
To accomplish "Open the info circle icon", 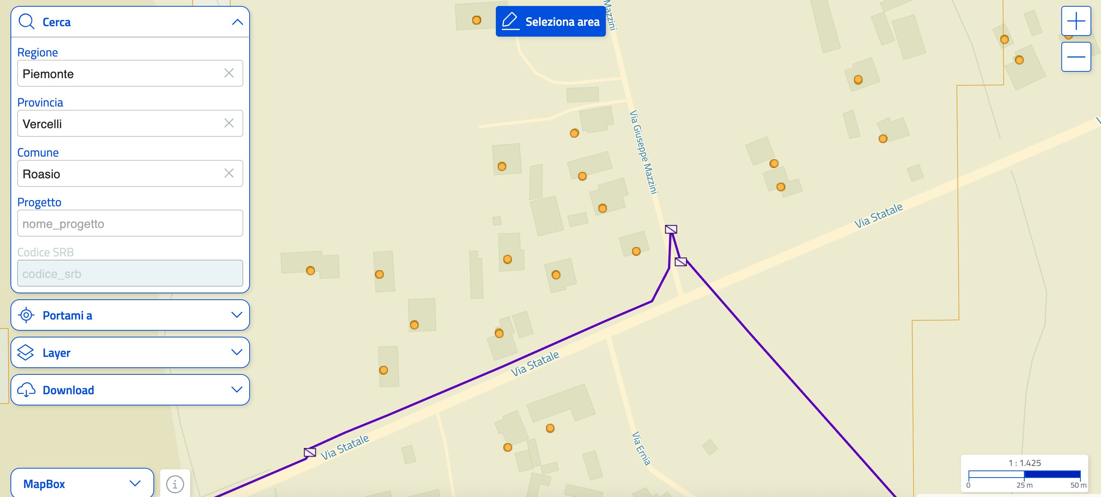I will pyautogui.click(x=175, y=484).
